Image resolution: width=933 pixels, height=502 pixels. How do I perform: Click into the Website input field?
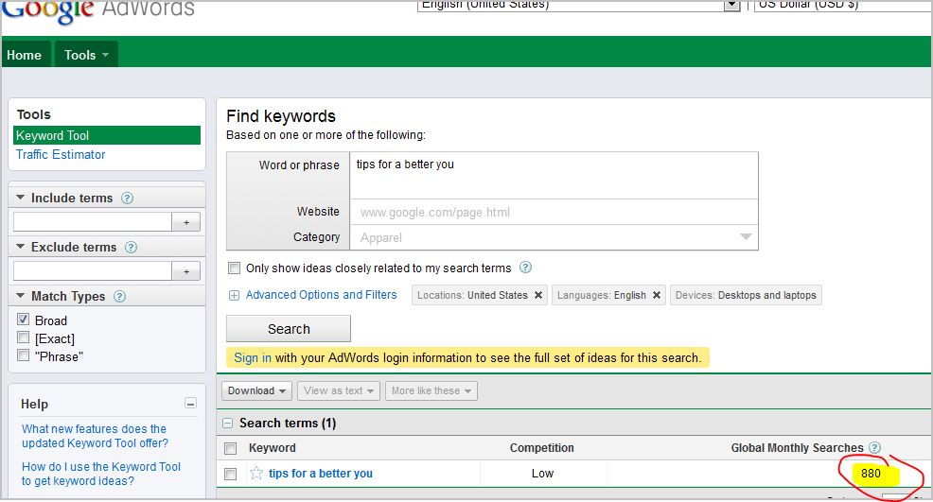pyautogui.click(x=554, y=213)
